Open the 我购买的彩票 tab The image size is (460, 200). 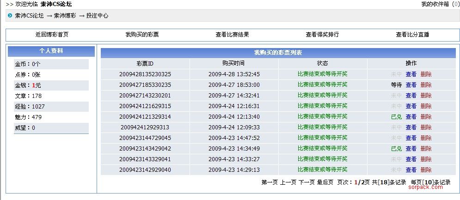142,35
